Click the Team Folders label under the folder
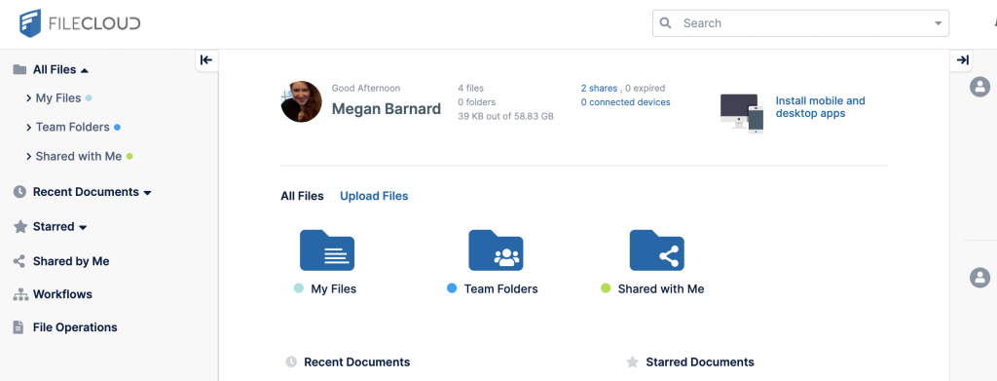This screenshot has width=997, height=381. [x=501, y=288]
